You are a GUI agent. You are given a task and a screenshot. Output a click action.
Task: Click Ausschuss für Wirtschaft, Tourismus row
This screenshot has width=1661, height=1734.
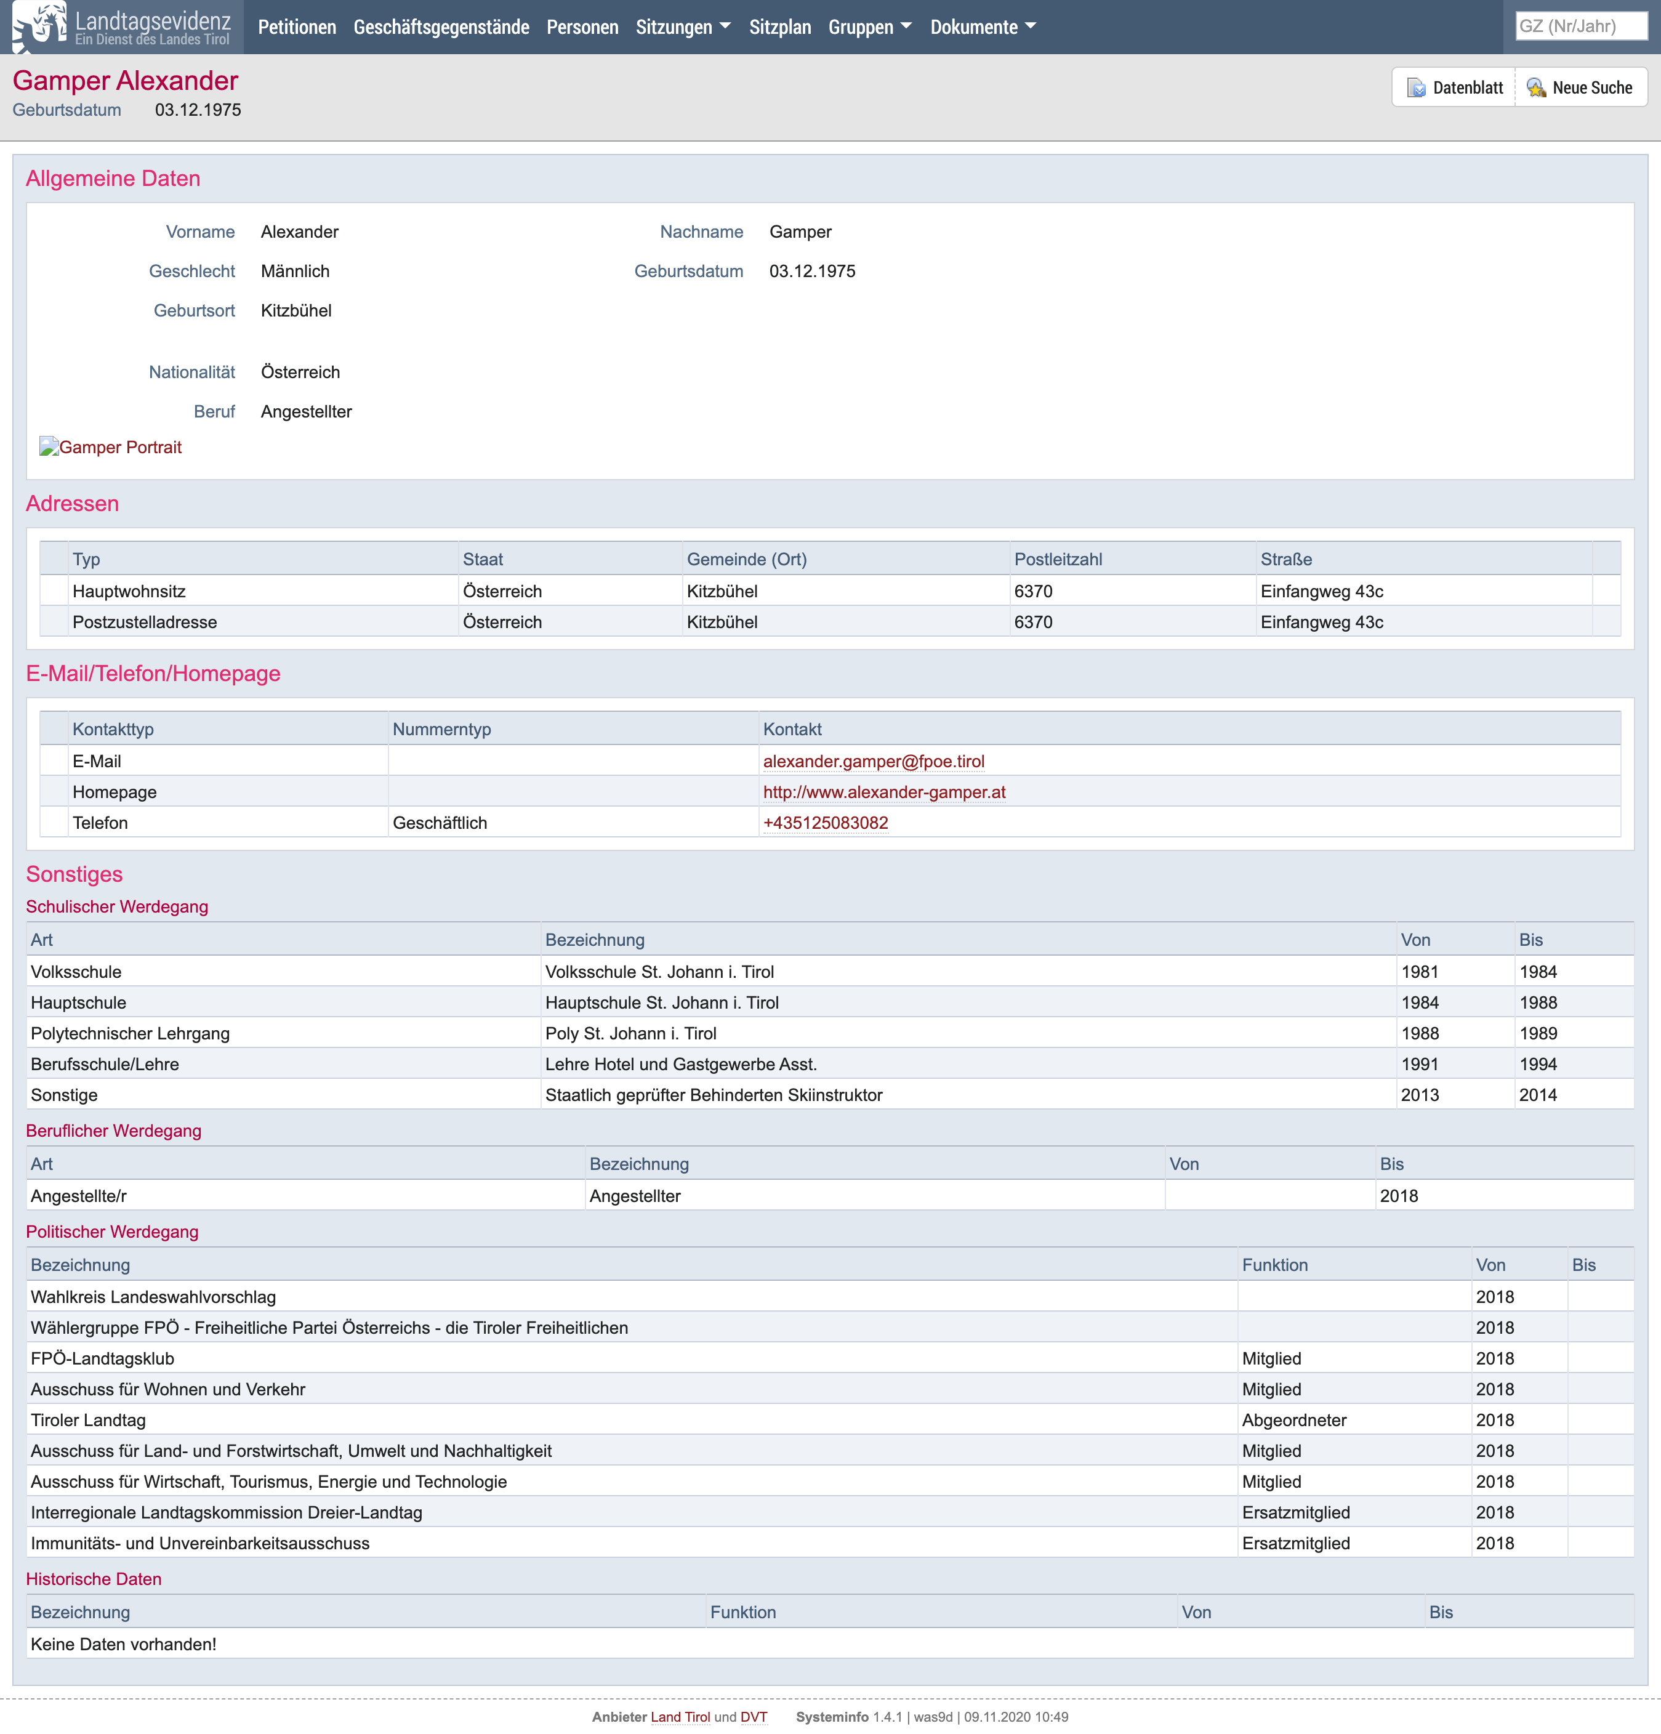(830, 1482)
